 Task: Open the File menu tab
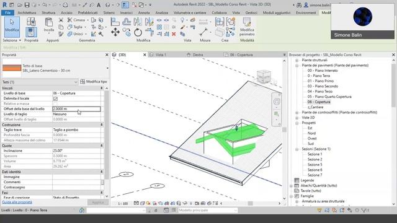pos(7,12)
